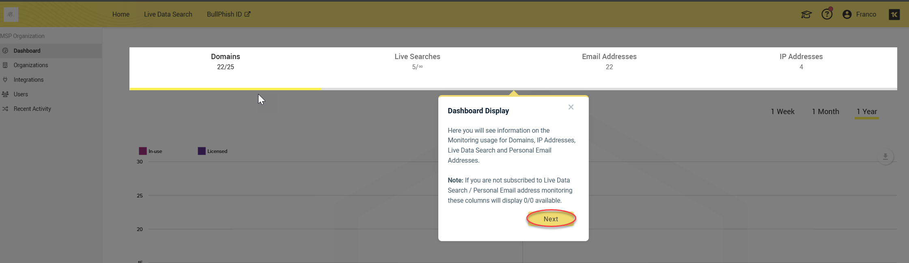This screenshot has height=263, width=909.
Task: Click the Organizations building icon
Action: point(5,65)
